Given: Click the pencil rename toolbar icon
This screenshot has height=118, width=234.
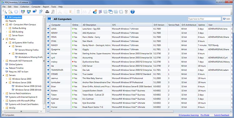Looking at the screenshot, I should [90, 11].
